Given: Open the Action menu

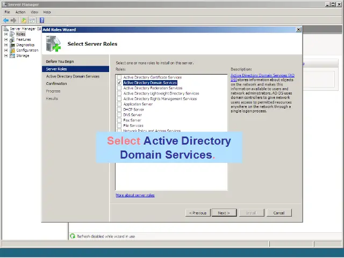Looking at the screenshot, I should click(x=20, y=12).
